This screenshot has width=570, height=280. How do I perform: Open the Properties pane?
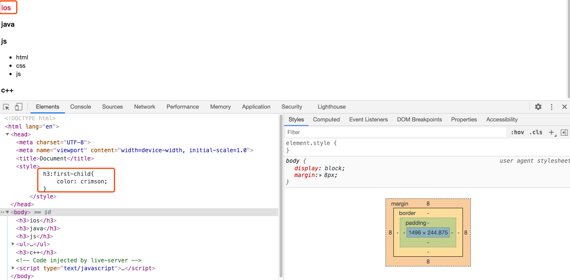click(464, 120)
